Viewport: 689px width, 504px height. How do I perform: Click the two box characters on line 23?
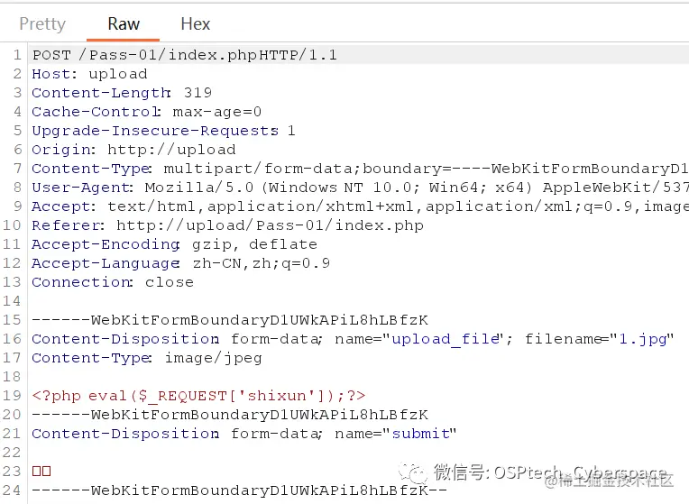(x=41, y=471)
